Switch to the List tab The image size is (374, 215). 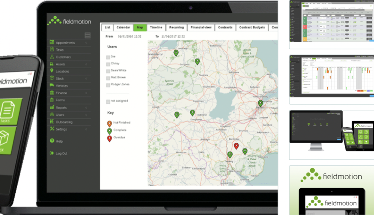(108, 27)
